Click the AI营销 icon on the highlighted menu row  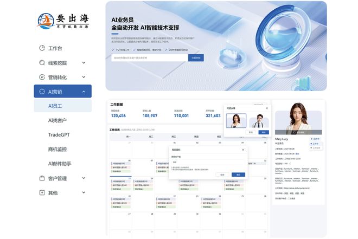click(x=42, y=92)
